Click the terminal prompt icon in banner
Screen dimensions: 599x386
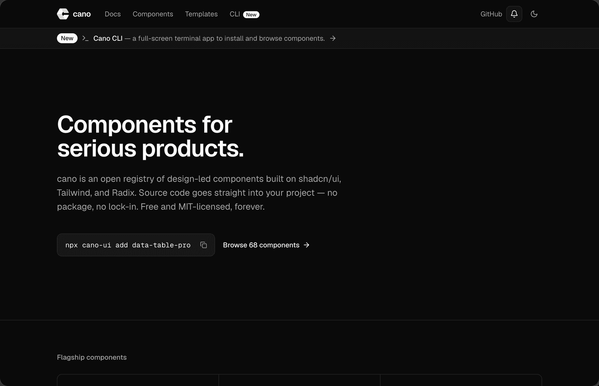coord(85,38)
